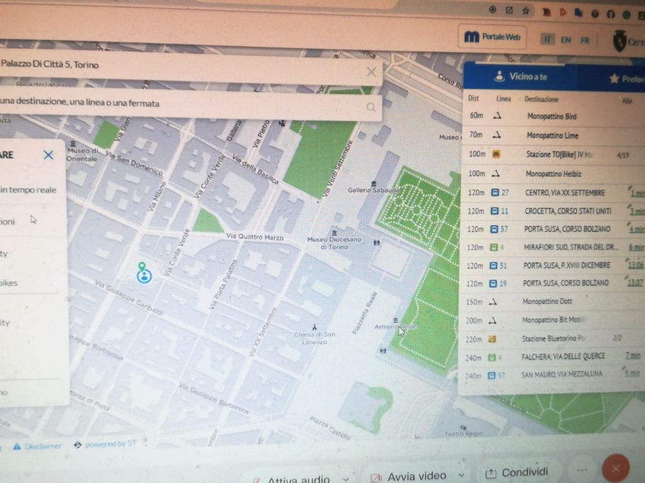Image resolution: width=645 pixels, height=483 pixels.
Task: Click the restaurant icon next to Museo Diocesano
Action: click(x=377, y=243)
